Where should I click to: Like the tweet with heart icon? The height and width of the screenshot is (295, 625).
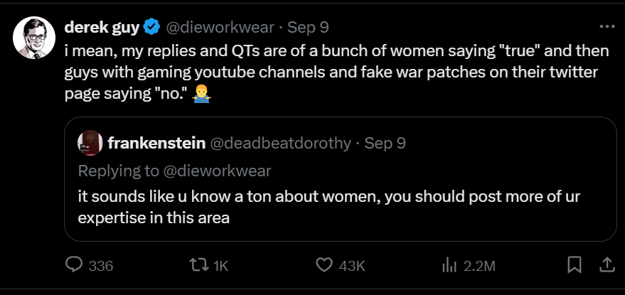324,265
